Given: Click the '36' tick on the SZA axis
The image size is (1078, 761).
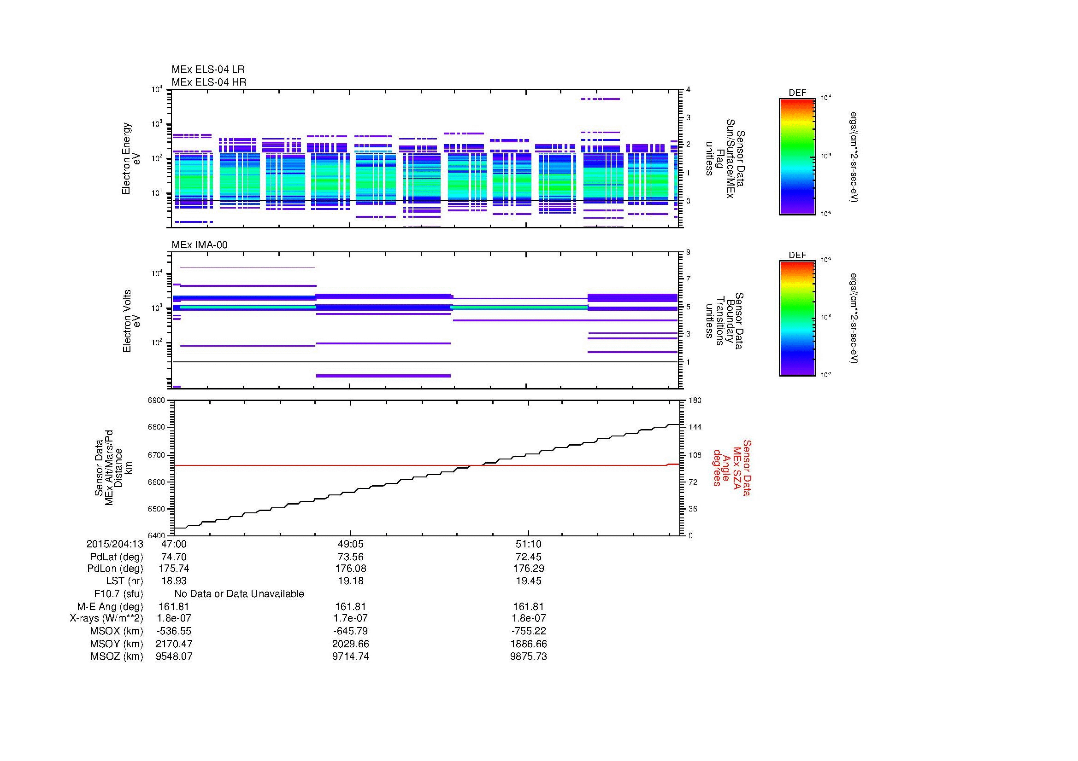Looking at the screenshot, I should pyautogui.click(x=693, y=509).
